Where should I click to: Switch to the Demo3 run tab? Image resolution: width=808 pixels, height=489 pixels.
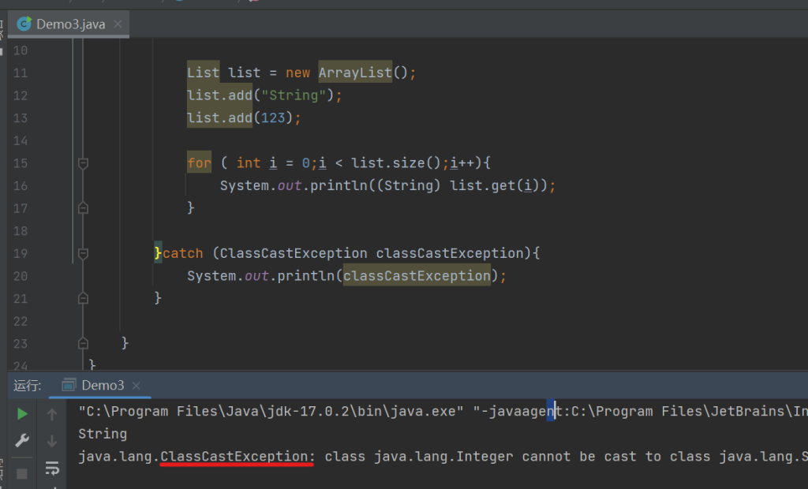tap(103, 386)
